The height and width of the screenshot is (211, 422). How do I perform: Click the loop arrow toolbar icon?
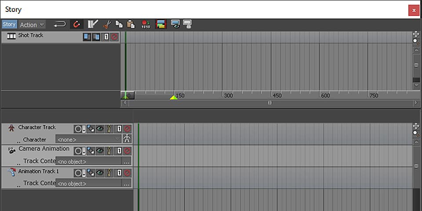coord(60,25)
